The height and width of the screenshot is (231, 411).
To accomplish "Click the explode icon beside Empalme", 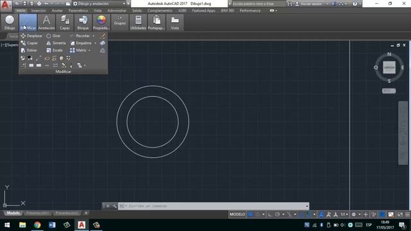I will (103, 43).
